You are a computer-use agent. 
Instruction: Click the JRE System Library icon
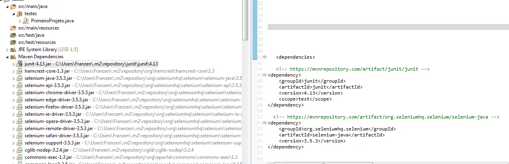(13, 49)
